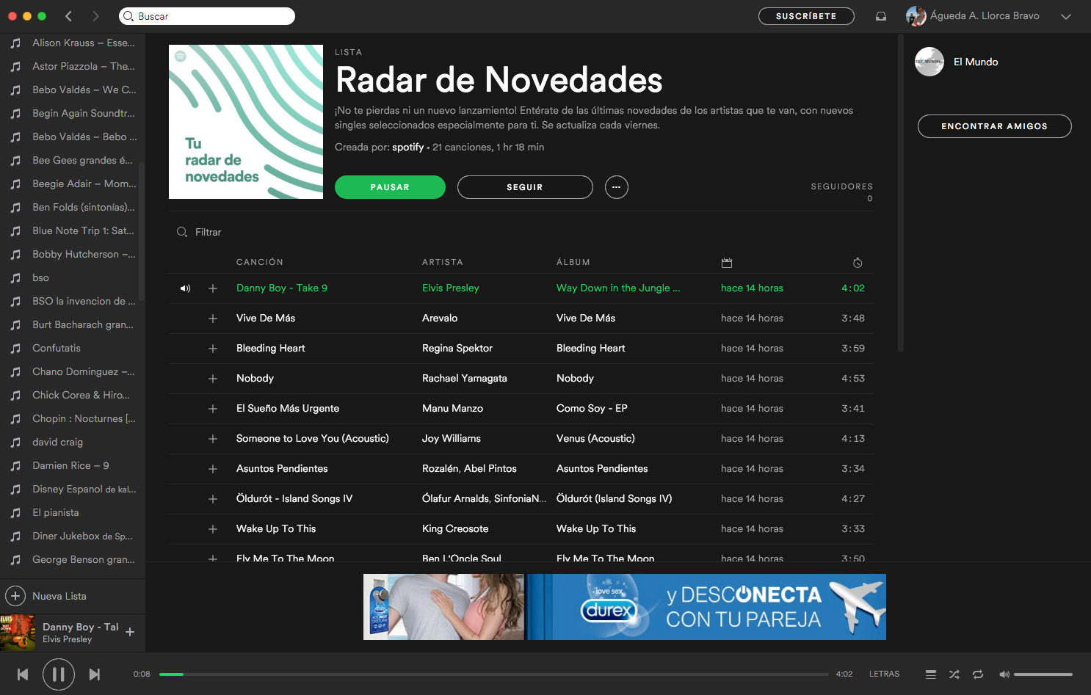1091x695 pixels.
Task: Open the Damien Rice – 9 playlist
Action: point(70,465)
